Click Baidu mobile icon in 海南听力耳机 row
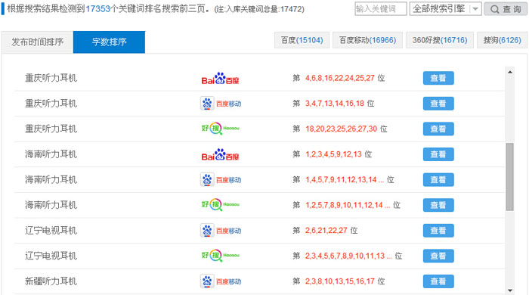 coord(221,180)
